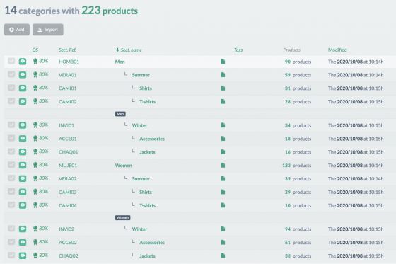Click the 133 products link
The height and width of the screenshot is (264, 396).
(x=297, y=166)
